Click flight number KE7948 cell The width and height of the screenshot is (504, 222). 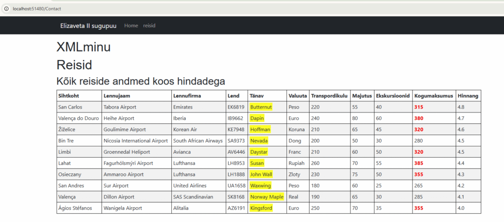[x=236, y=129]
